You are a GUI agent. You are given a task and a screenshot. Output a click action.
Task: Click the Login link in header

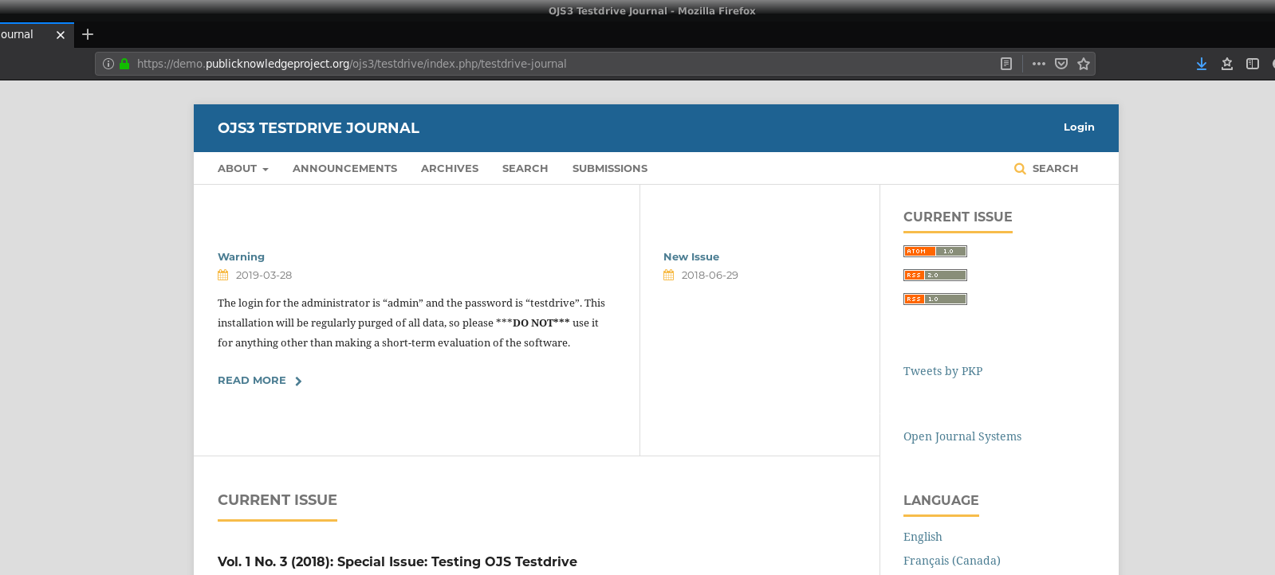(x=1078, y=127)
